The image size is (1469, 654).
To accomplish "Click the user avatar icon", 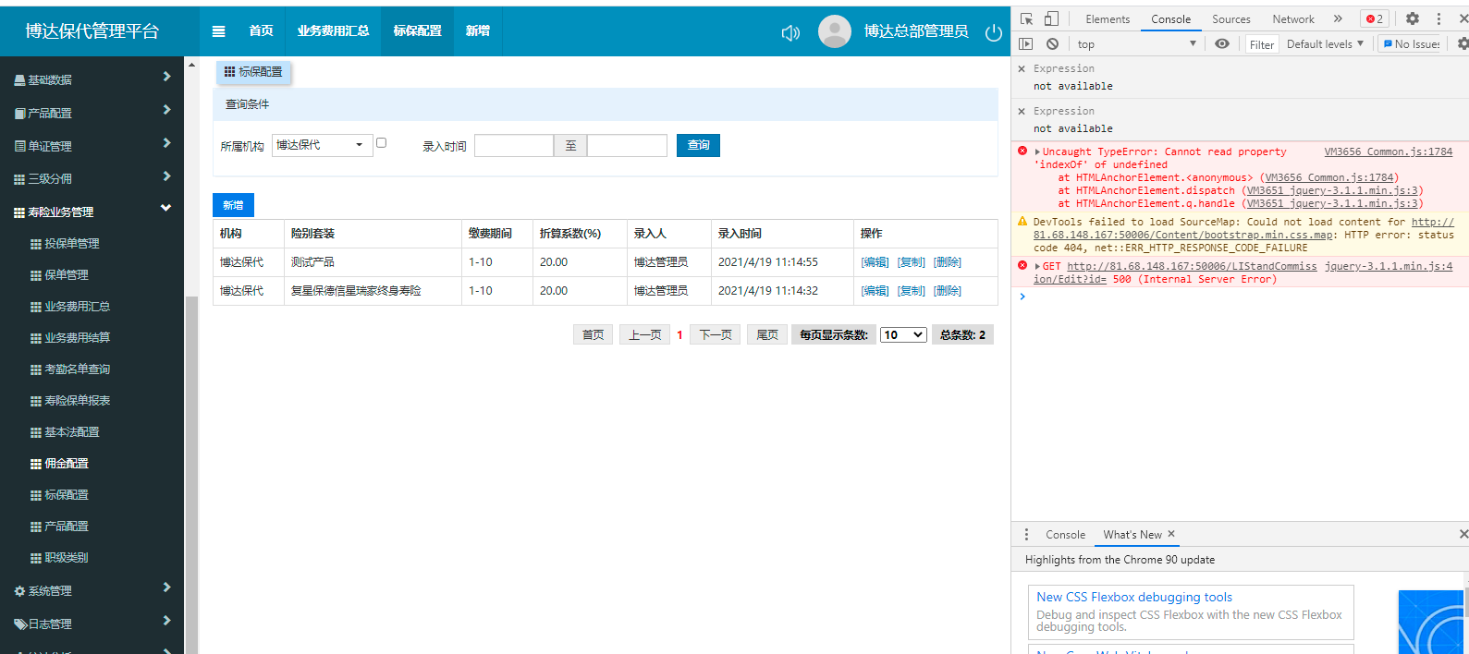I will [834, 31].
